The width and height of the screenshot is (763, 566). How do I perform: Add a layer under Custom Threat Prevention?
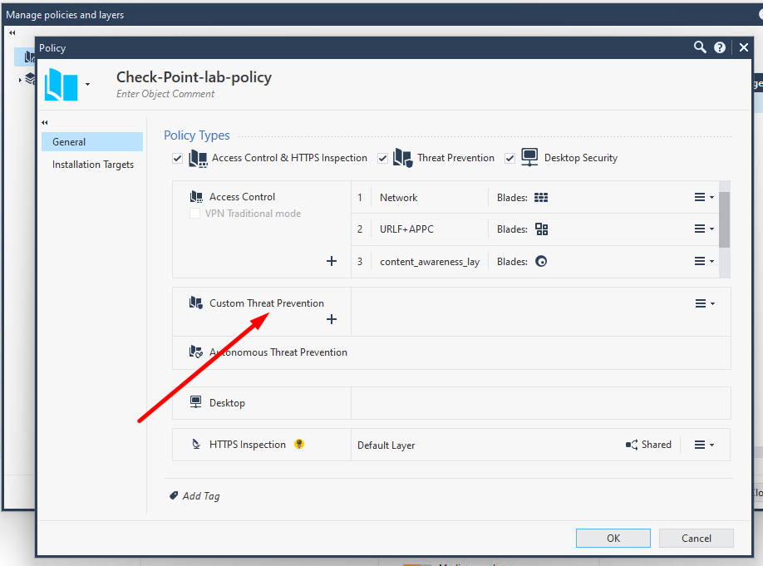[x=332, y=319]
